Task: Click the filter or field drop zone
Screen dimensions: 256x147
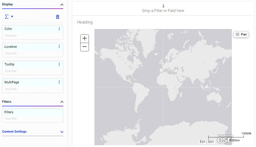Action: click(163, 9)
